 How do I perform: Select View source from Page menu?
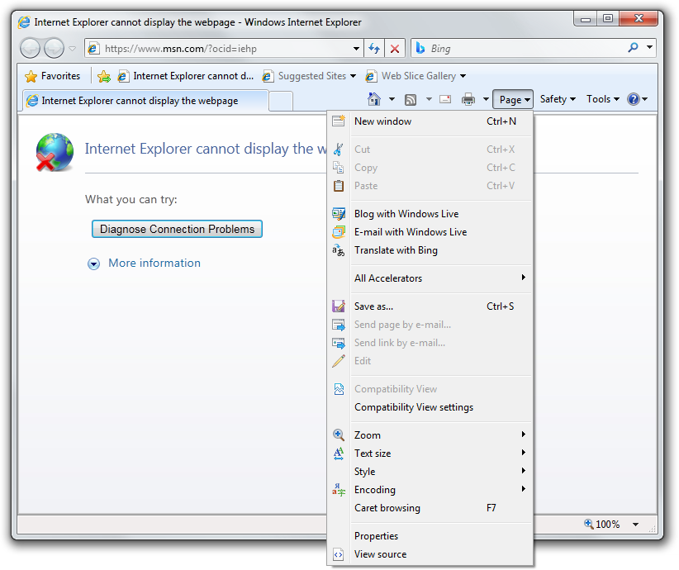tap(380, 554)
